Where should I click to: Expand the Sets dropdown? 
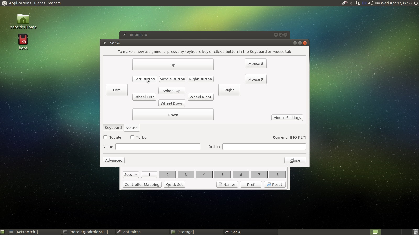point(130,175)
